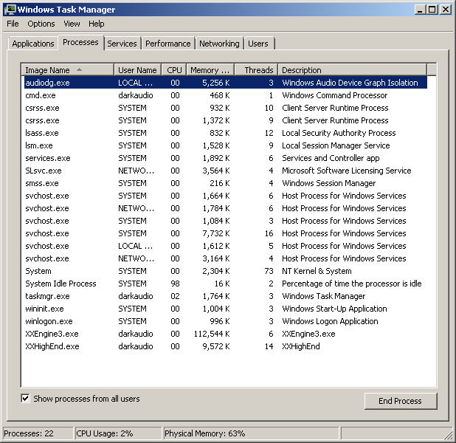The image size is (456, 443).
Task: Open the File menu
Action: tap(13, 24)
